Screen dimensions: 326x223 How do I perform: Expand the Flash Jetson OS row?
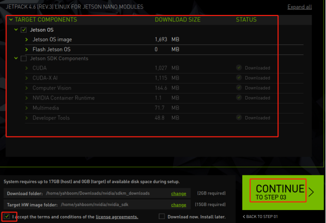coord(27,49)
